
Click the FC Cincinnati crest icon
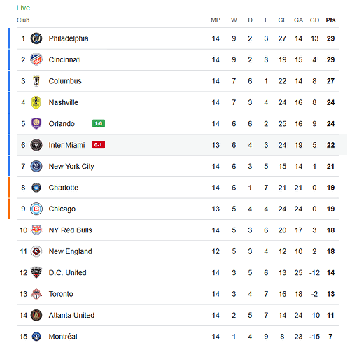36,59
